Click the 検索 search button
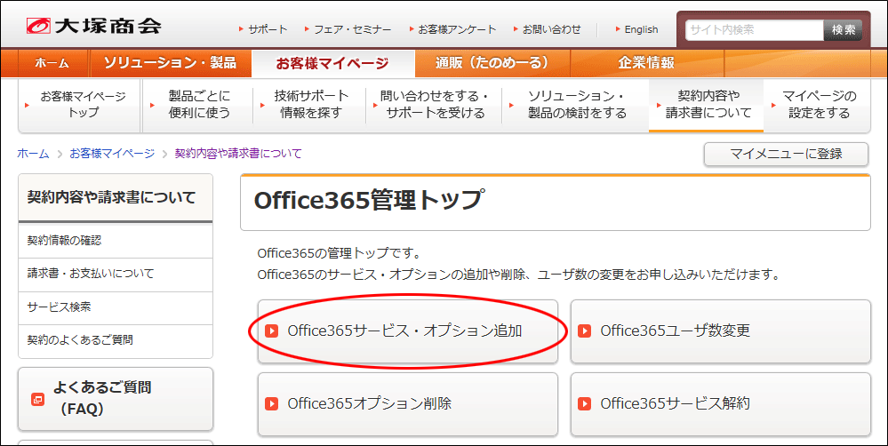888x446 pixels. coord(843,30)
